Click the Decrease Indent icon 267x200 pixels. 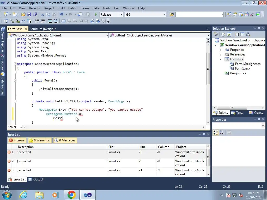(x=37, y=21)
